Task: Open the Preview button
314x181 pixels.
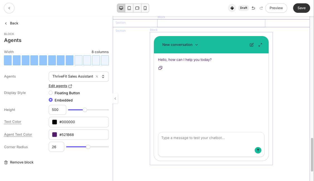Action: point(276,8)
